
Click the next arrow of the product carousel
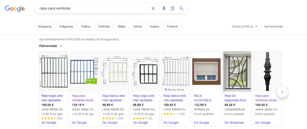[x=282, y=92]
